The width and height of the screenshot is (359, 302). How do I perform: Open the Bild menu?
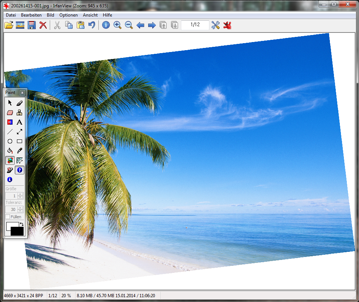(x=50, y=15)
